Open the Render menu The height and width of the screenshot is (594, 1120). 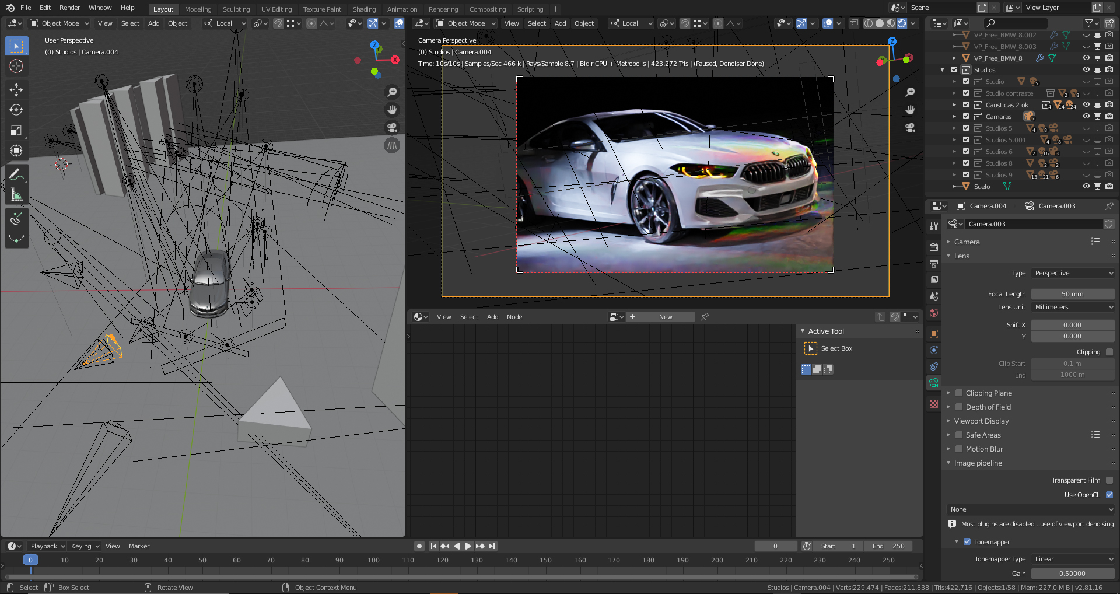click(x=69, y=8)
